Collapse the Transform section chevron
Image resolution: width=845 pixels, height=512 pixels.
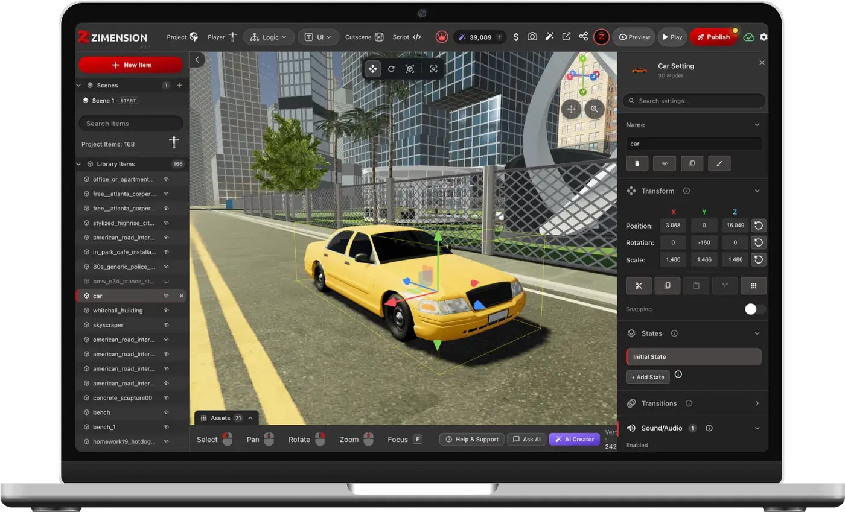click(757, 191)
